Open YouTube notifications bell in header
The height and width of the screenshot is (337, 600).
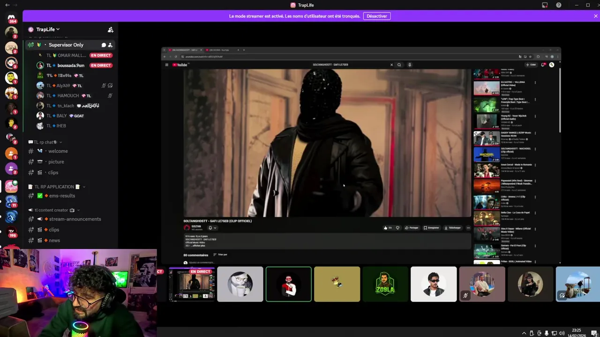coord(543,65)
